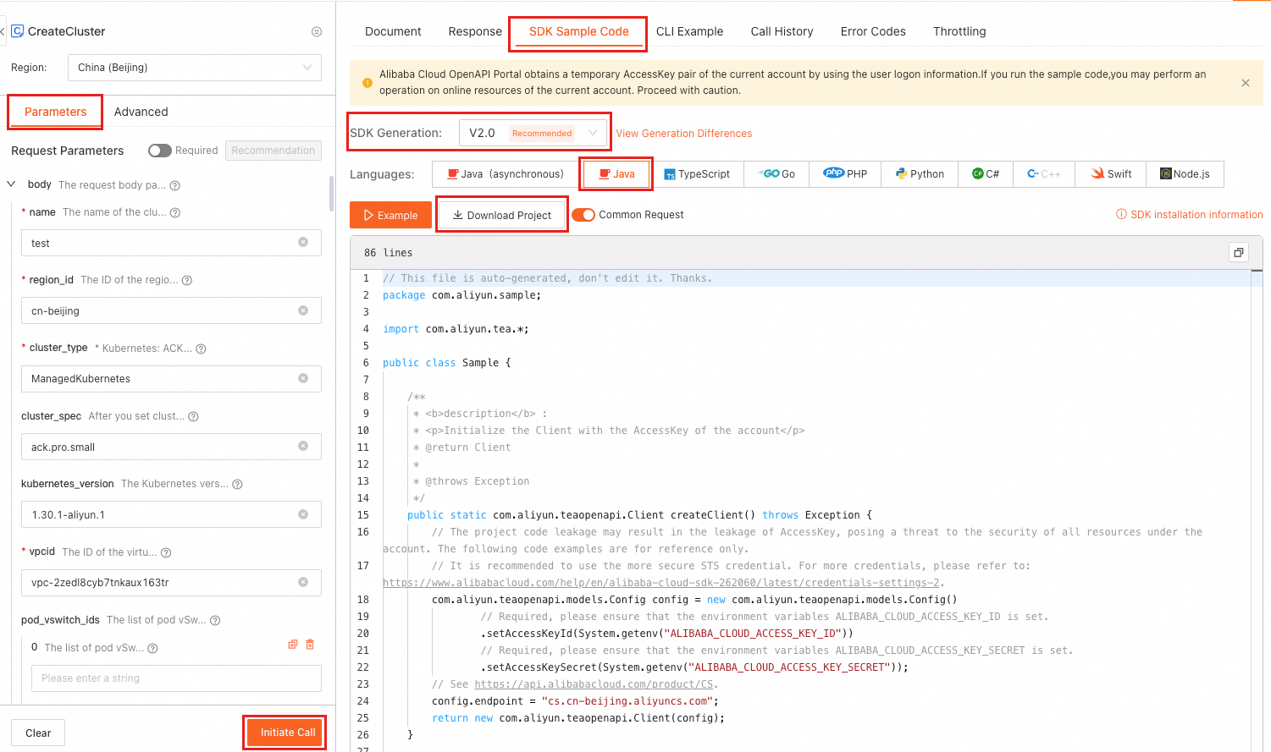Open the Error Codes tab

click(x=873, y=31)
